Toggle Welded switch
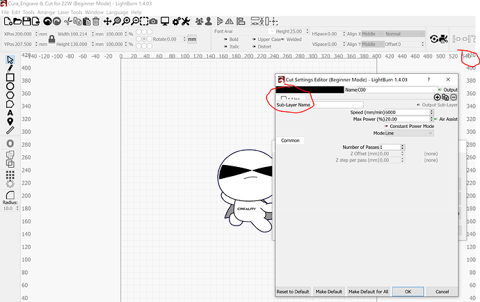Viewport: 480px width, 302px height. [283, 39]
